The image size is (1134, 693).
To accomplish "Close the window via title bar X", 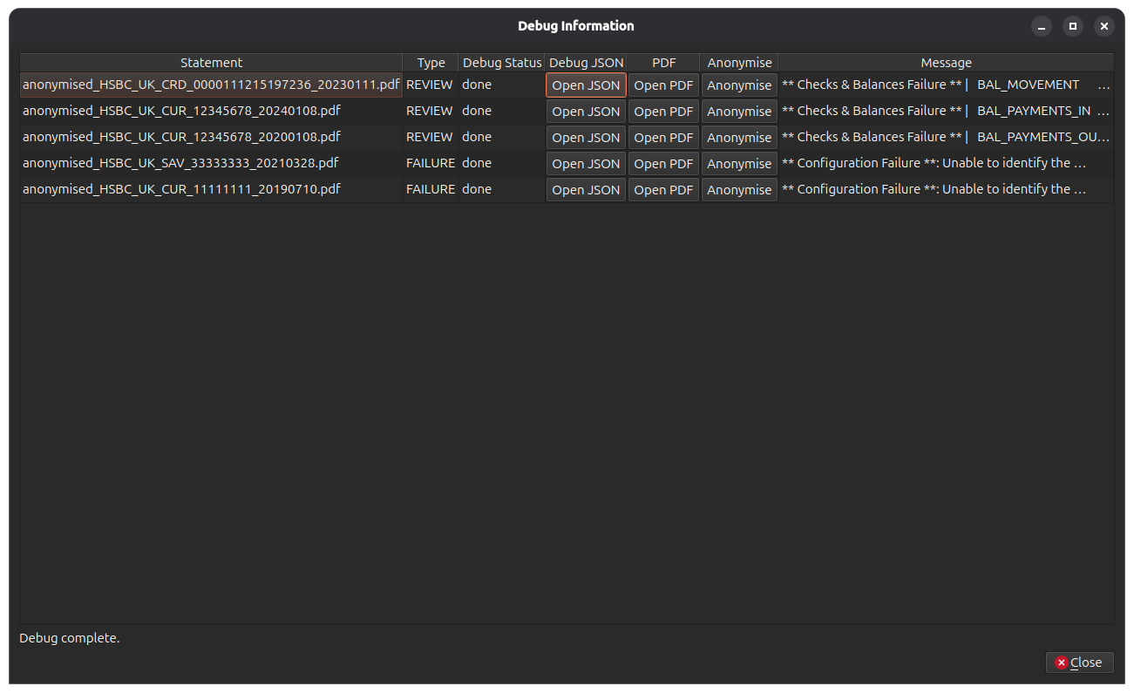I will tap(1104, 26).
